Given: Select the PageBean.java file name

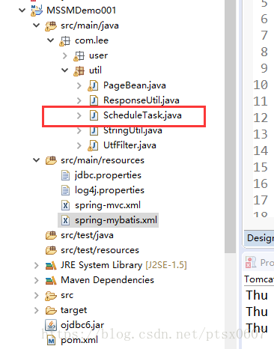Looking at the screenshot, I should point(135,85).
